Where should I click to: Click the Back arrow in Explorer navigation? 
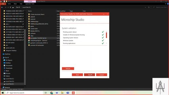coord(2,7)
